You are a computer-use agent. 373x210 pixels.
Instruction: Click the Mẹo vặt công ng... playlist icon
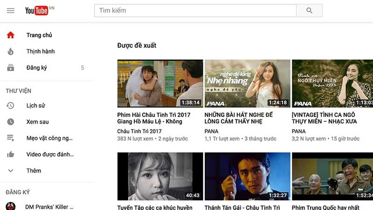pyautogui.click(x=11, y=138)
